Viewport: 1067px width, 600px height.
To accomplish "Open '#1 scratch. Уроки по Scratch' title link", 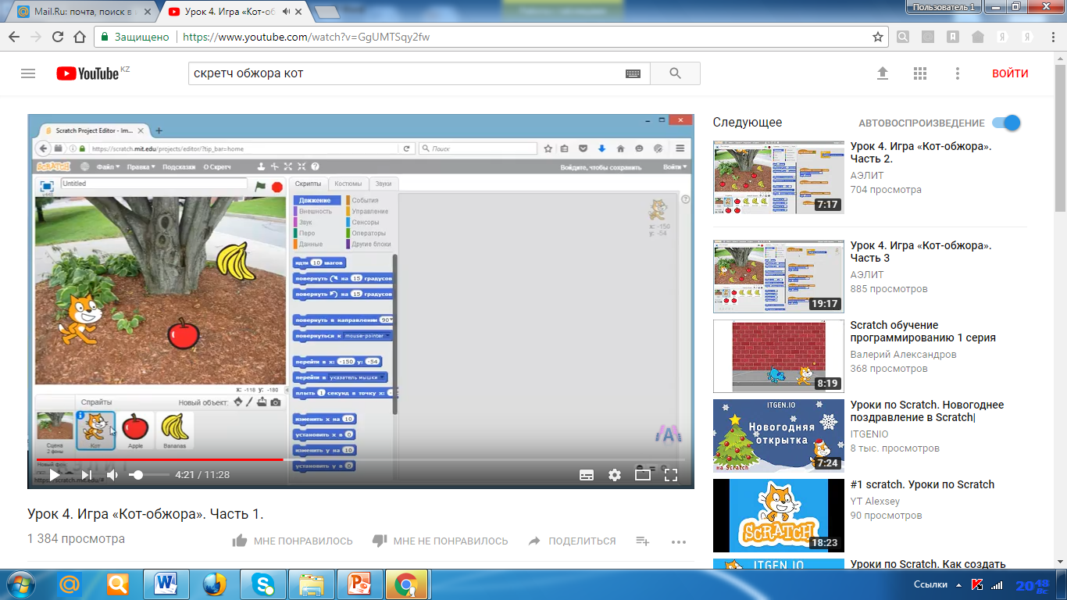I will point(922,484).
